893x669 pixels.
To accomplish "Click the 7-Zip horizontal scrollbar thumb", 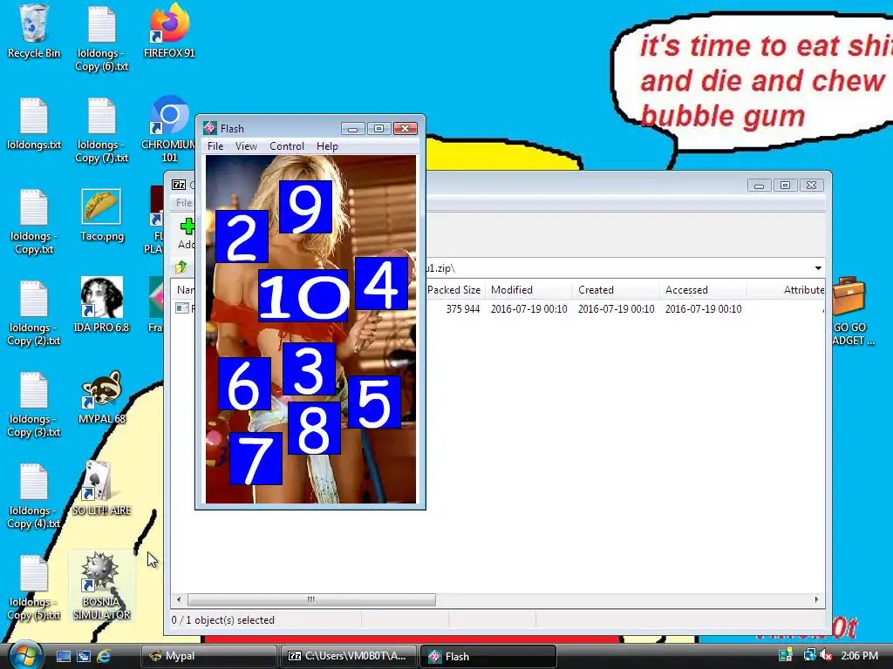I will pyautogui.click(x=311, y=599).
